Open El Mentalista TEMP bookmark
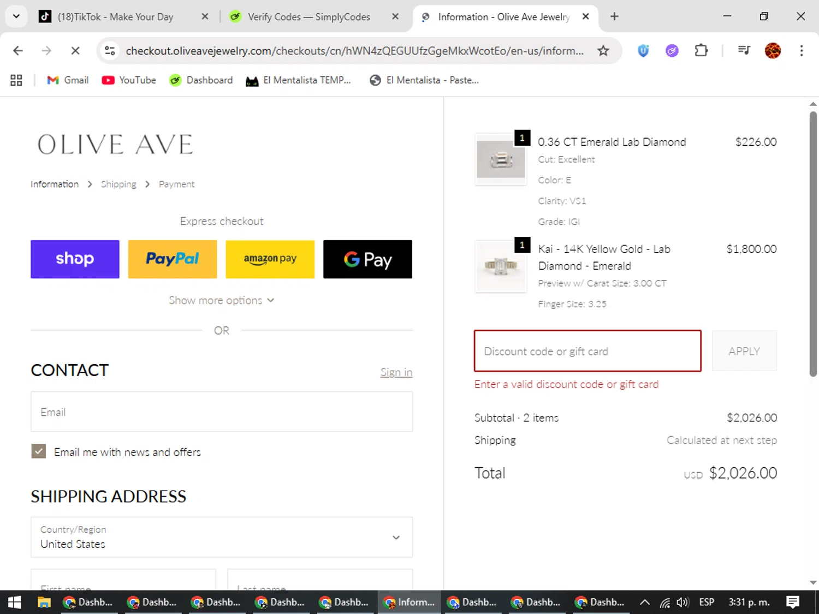The height and width of the screenshot is (614, 819). pos(298,80)
